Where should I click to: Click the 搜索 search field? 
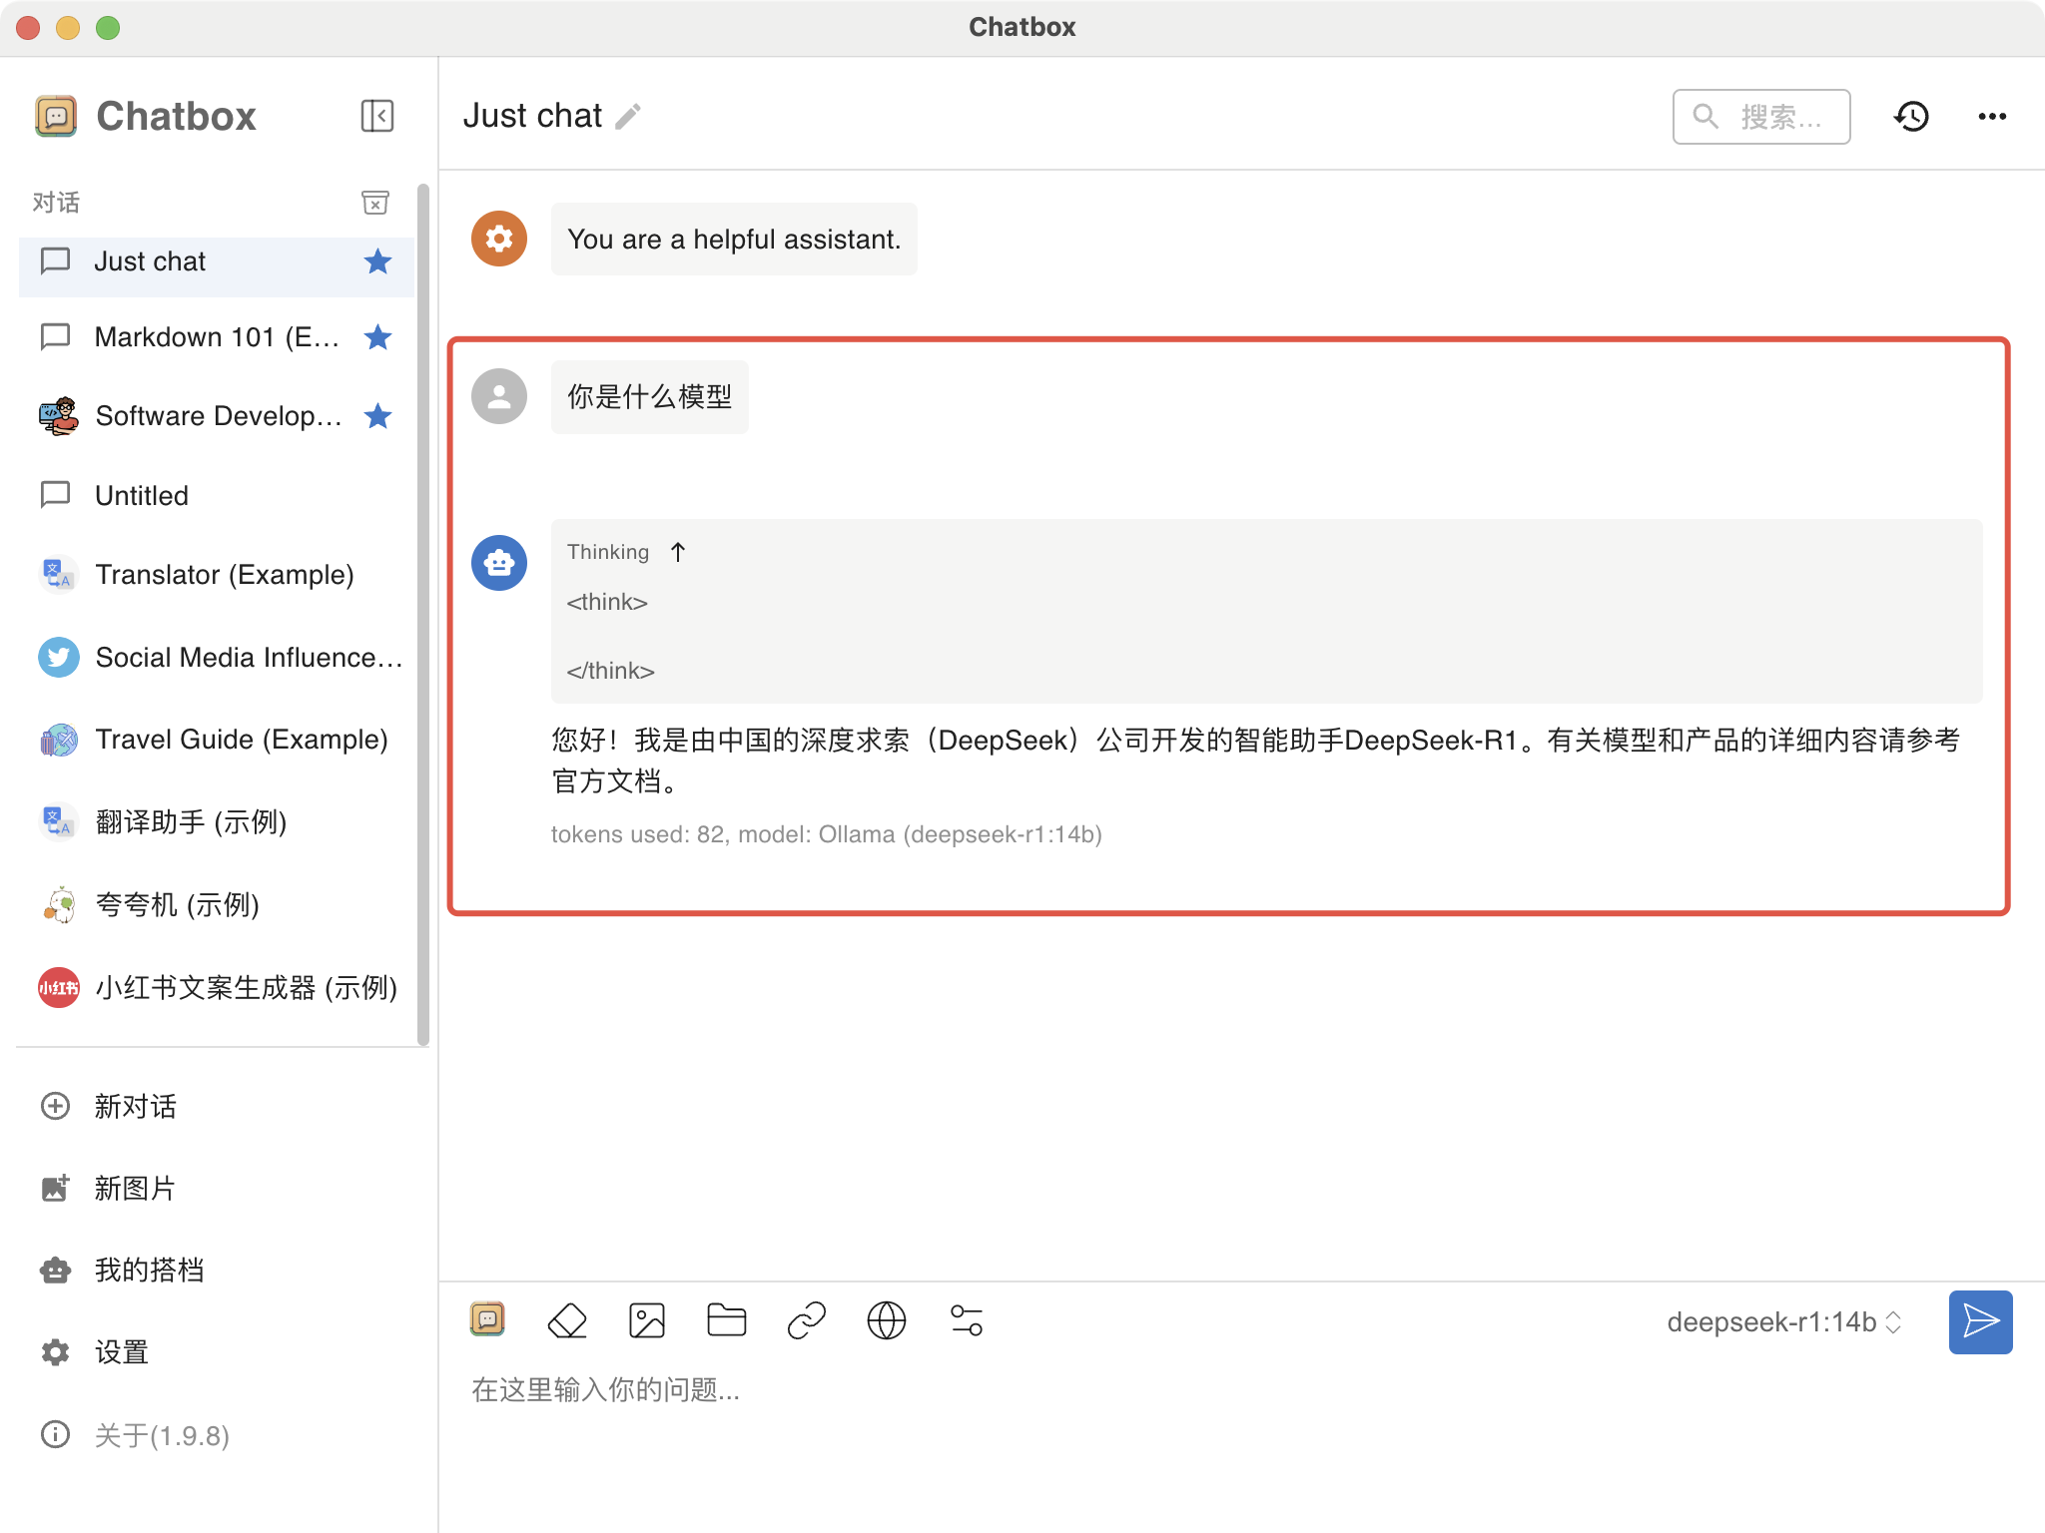[1761, 117]
